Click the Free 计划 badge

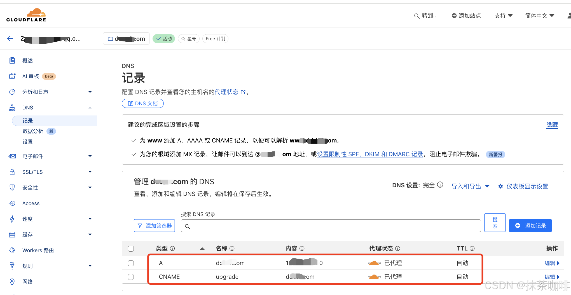point(215,39)
